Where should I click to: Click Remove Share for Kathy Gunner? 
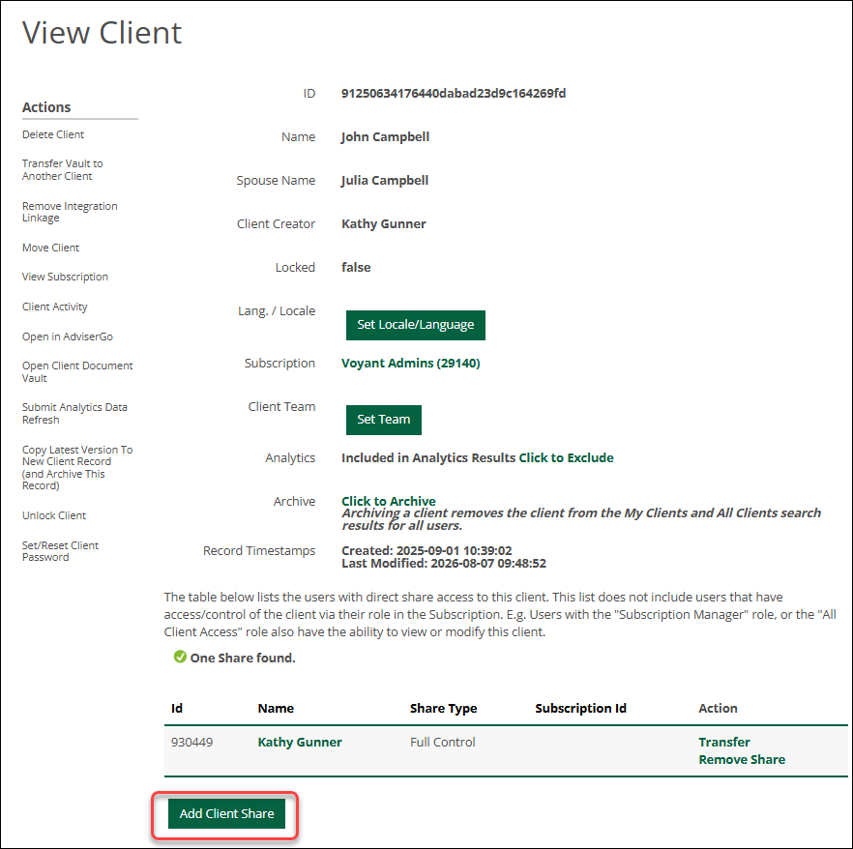[x=742, y=760]
